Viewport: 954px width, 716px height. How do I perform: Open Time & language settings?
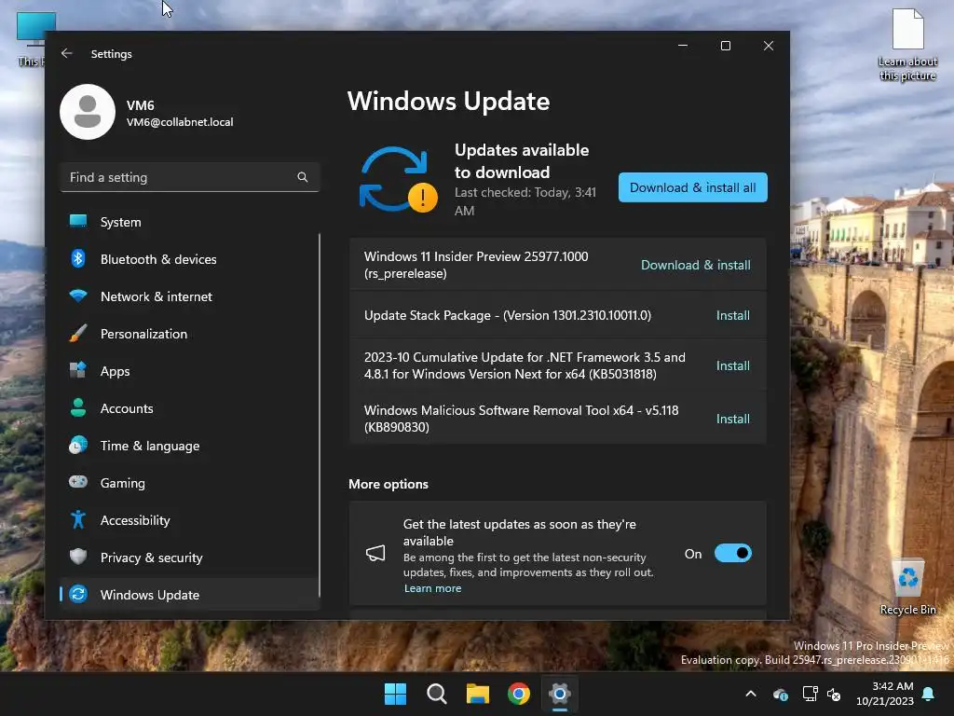tap(189, 445)
